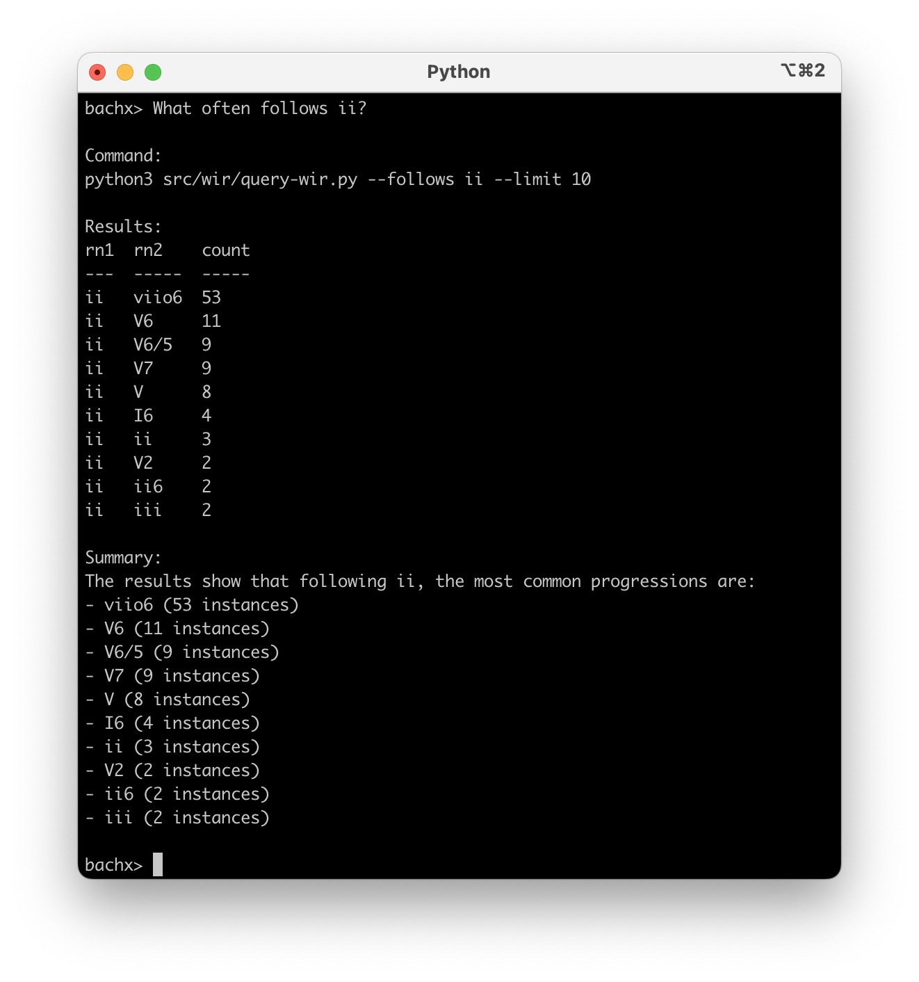919x982 pixels.
Task: Click summary line 'V6/5 (9 instances)'
Action: pos(182,652)
